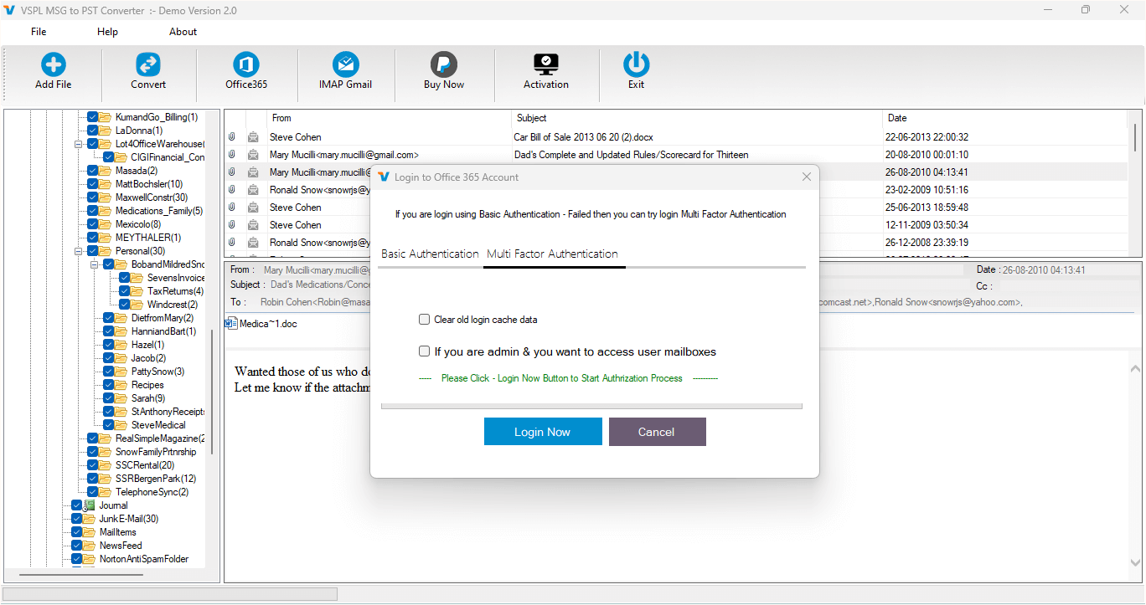Viewport: 1146px width, 605px height.
Task: Select the Sarah(9) folder
Action: click(148, 398)
